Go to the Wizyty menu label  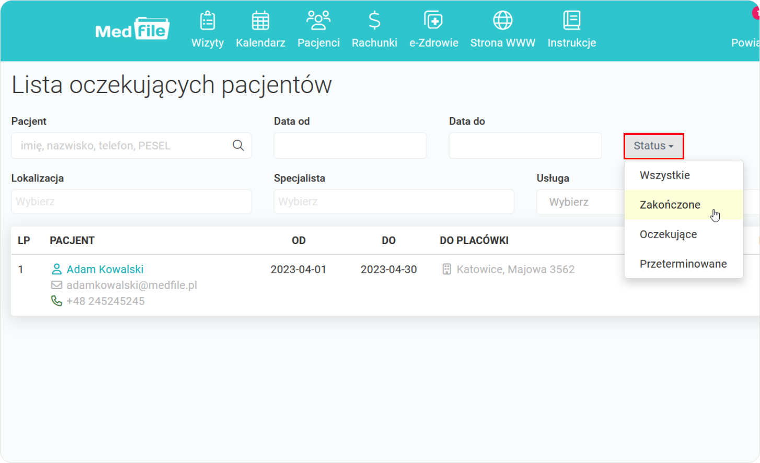(x=208, y=43)
